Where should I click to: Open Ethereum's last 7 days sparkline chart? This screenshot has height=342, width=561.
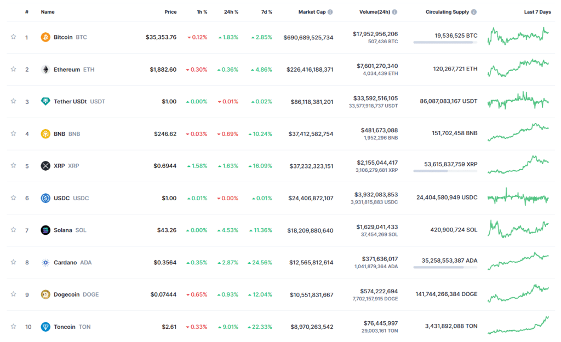point(518,68)
